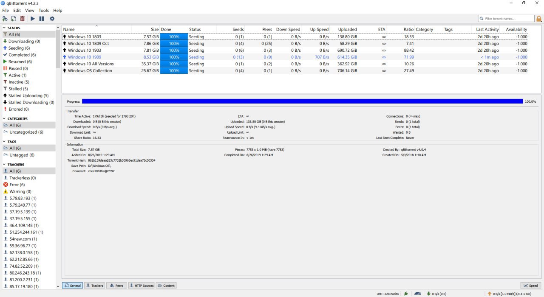The width and height of the screenshot is (544, 297).
Task: Switch to the Content tab
Action: [x=166, y=286]
